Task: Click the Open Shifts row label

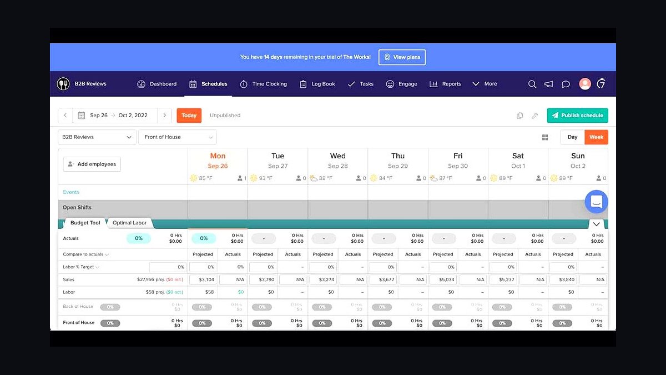Action: coord(77,208)
